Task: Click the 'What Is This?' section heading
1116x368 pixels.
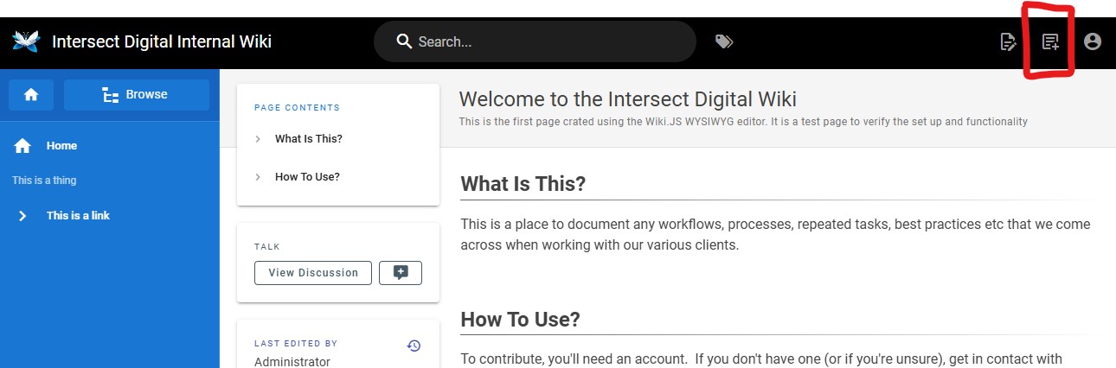Action: pyautogui.click(x=523, y=184)
